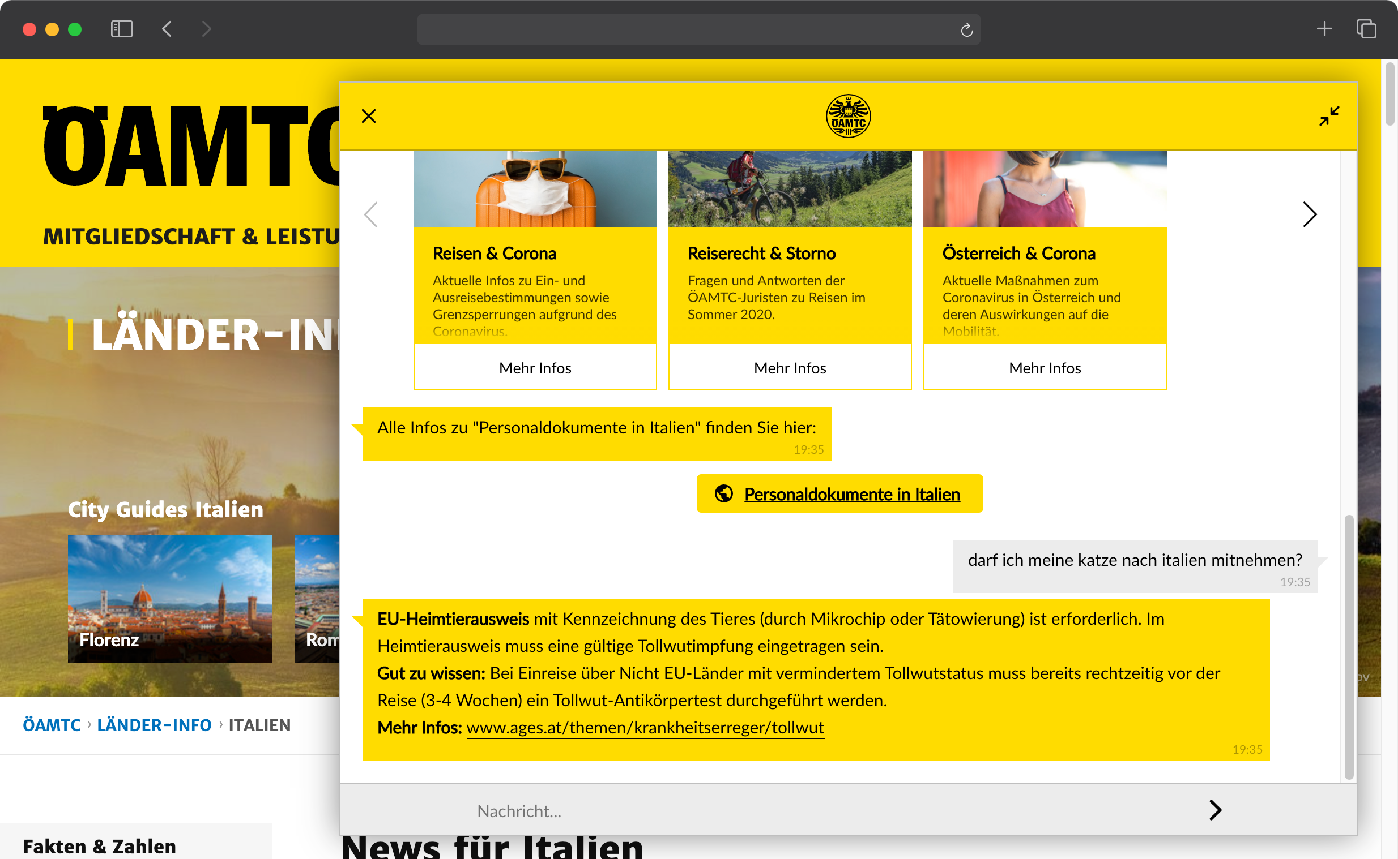Click the ÖAMTC breadcrumb link

coord(52,725)
